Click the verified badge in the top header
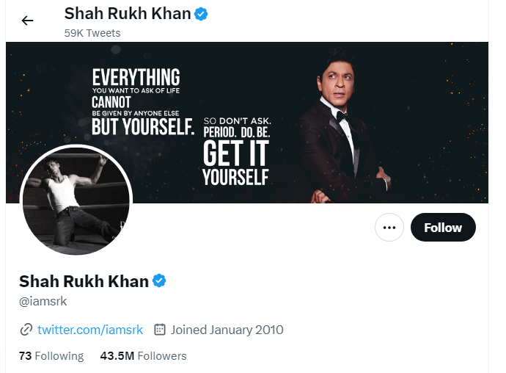Image resolution: width=506 pixels, height=373 pixels. pos(201,13)
